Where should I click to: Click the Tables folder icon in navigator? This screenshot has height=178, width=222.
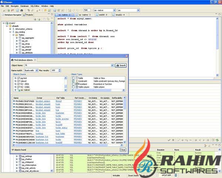tap(16, 35)
